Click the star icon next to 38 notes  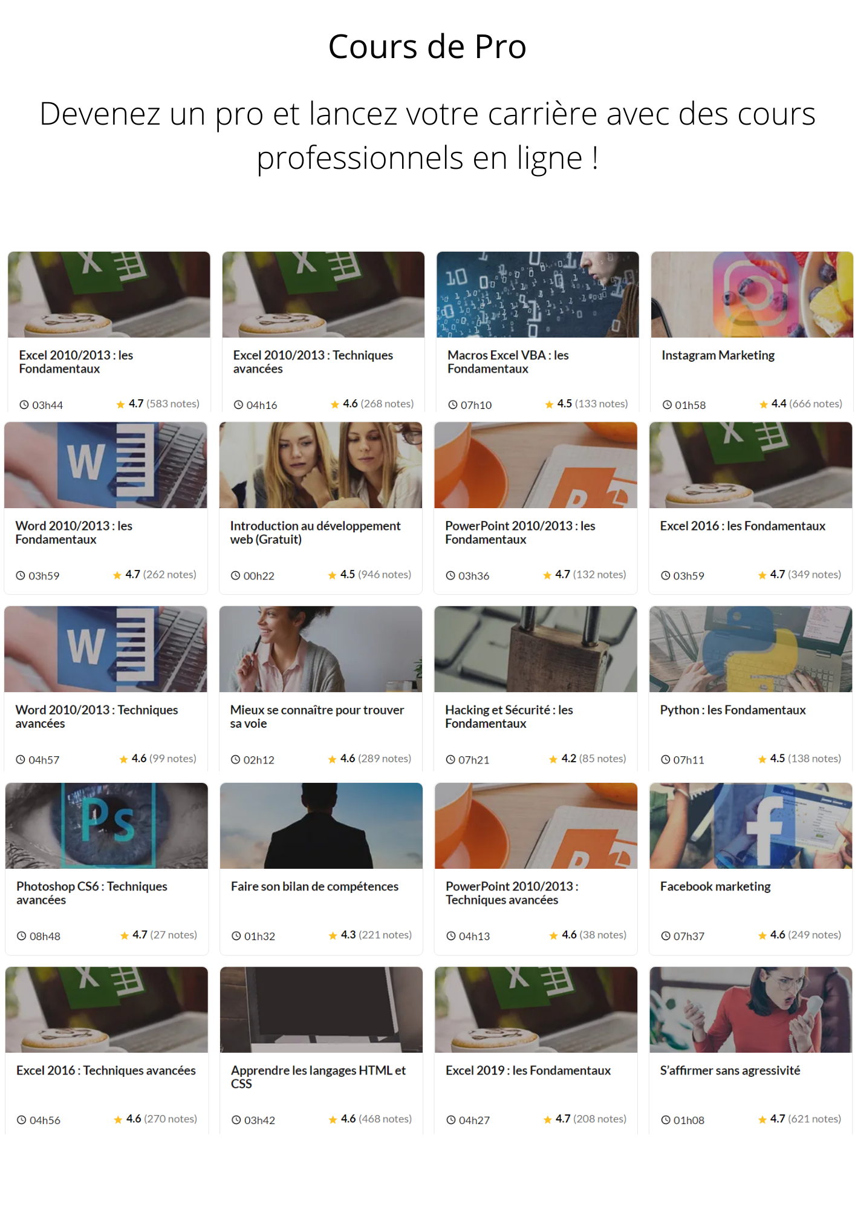554,935
